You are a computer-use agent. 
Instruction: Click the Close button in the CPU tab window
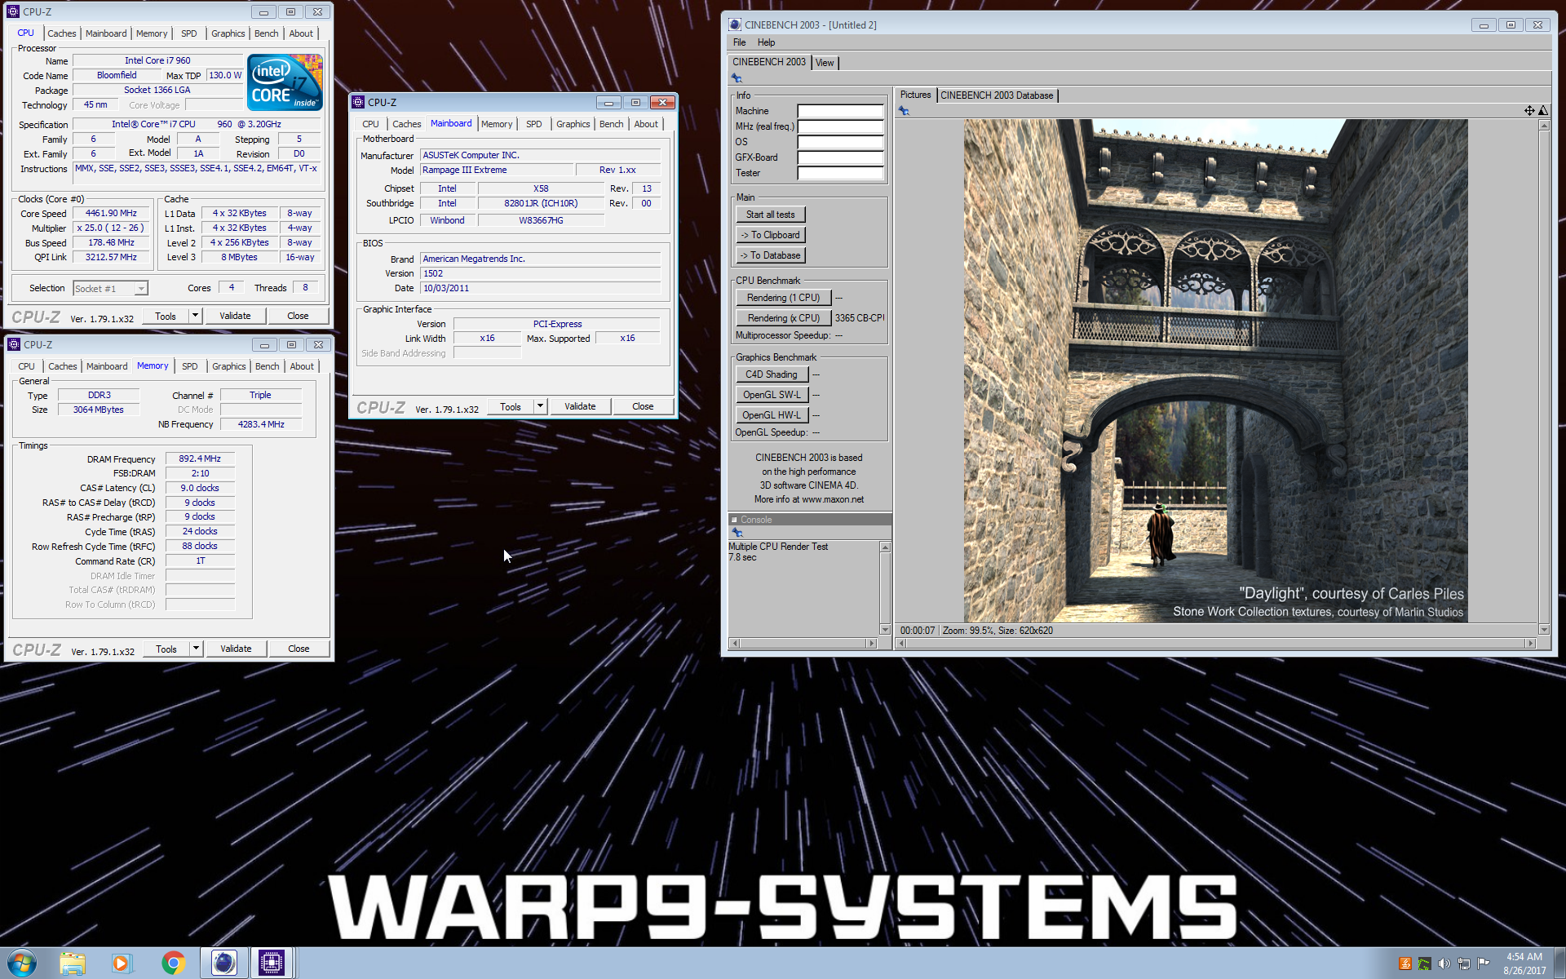click(x=298, y=316)
